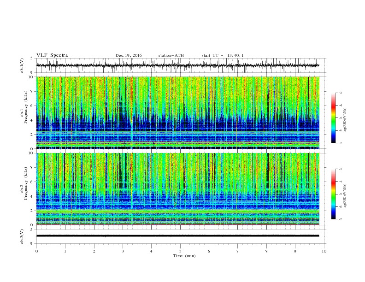Click the 'ch.3(V)' waveform axis label
The image size is (365, 282).
tap(22, 236)
